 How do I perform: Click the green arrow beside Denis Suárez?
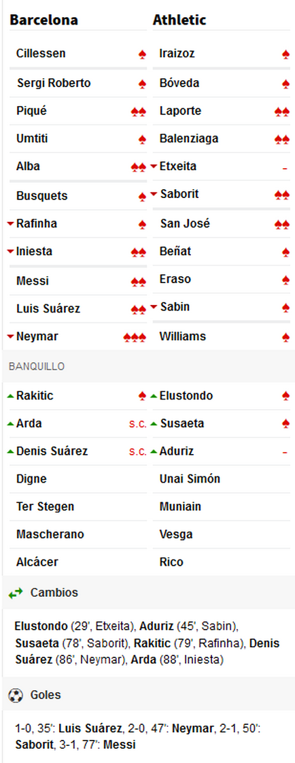pyautogui.click(x=11, y=451)
